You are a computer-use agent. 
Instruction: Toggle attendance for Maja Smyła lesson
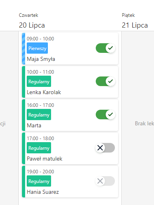[105, 48]
